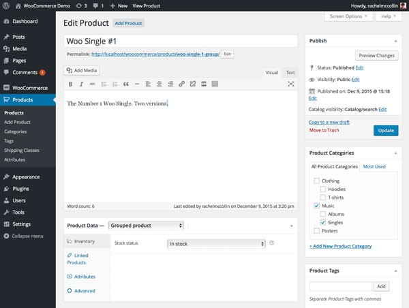Check the Posters category
The height and width of the screenshot is (308, 409).
point(317,231)
